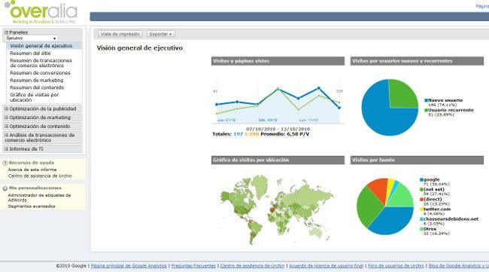The width and height of the screenshot is (489, 272).
Task: Open Blog de Google Analytics footer link
Action: coord(459,266)
